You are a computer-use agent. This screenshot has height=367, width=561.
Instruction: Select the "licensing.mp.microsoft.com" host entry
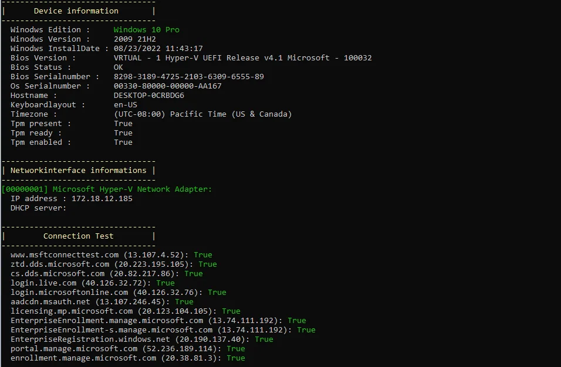click(72, 311)
